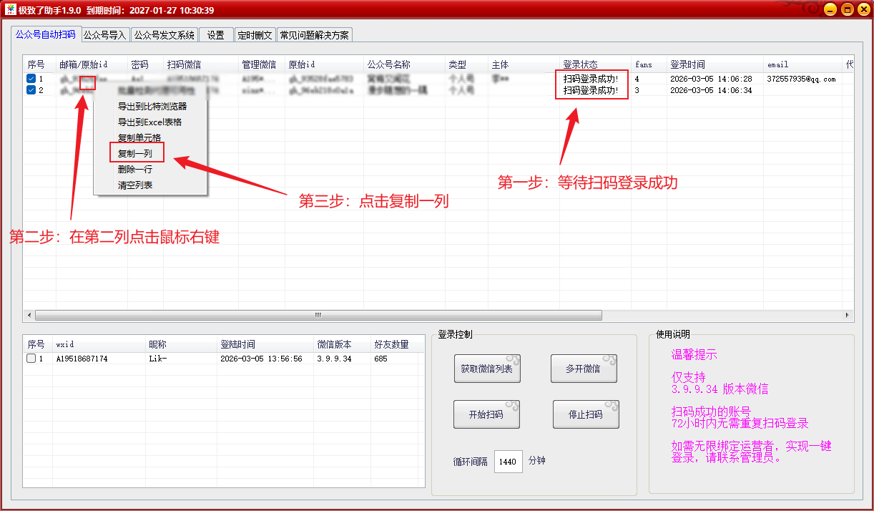
Task: Click the 多开微信 button
Action: click(x=583, y=369)
